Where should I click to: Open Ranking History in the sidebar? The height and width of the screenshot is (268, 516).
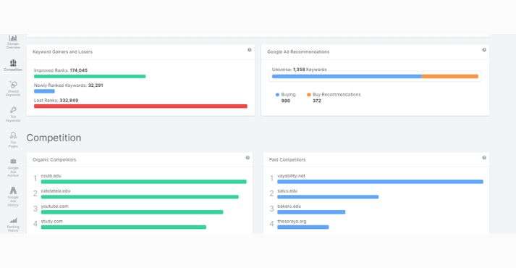pyautogui.click(x=13, y=225)
